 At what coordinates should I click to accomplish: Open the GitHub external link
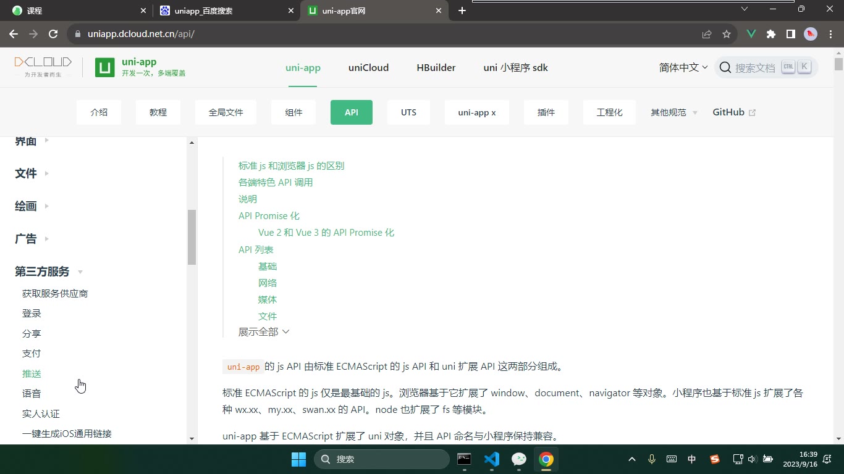[x=734, y=112]
